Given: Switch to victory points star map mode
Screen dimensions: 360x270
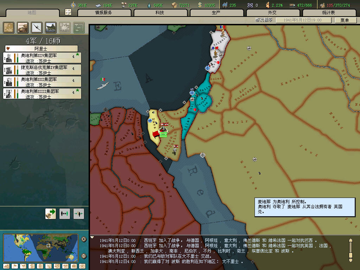Looking at the screenshot, I should [x=82, y=266].
